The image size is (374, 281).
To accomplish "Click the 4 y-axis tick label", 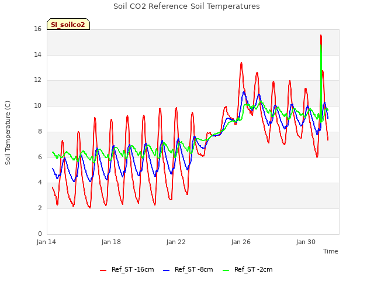I will coord(40,182).
